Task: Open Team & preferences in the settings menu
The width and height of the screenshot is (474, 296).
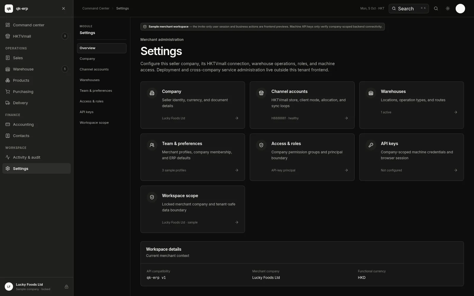Action: point(102,91)
